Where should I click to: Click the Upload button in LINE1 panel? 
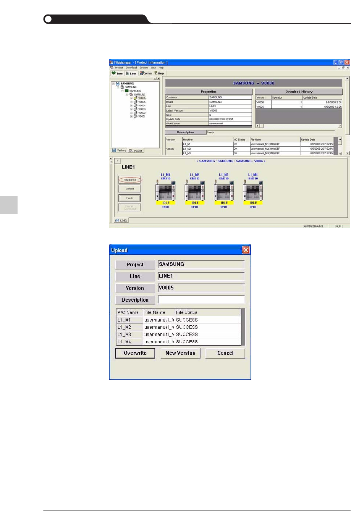tap(130, 189)
